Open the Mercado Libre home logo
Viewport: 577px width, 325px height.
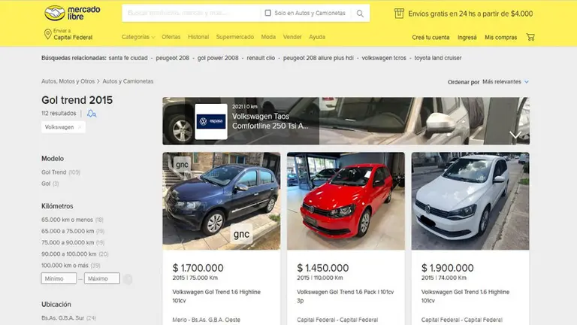[72, 13]
